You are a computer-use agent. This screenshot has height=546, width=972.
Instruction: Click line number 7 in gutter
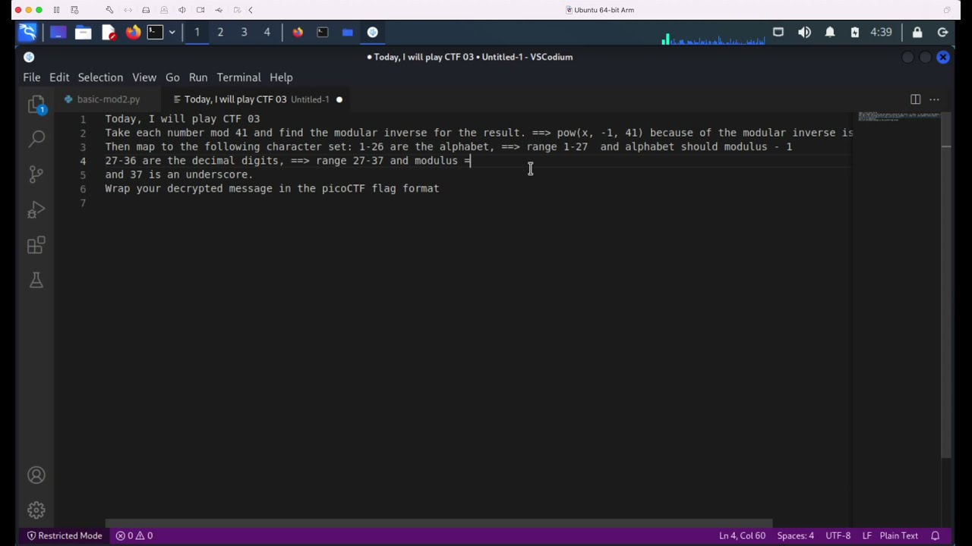point(83,202)
